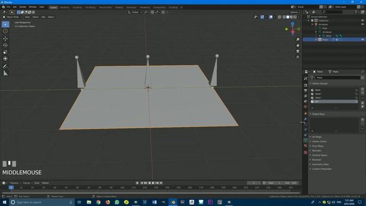The width and height of the screenshot is (366, 206).
Task: Open the Render menu
Action: pyautogui.click(x=23, y=7)
